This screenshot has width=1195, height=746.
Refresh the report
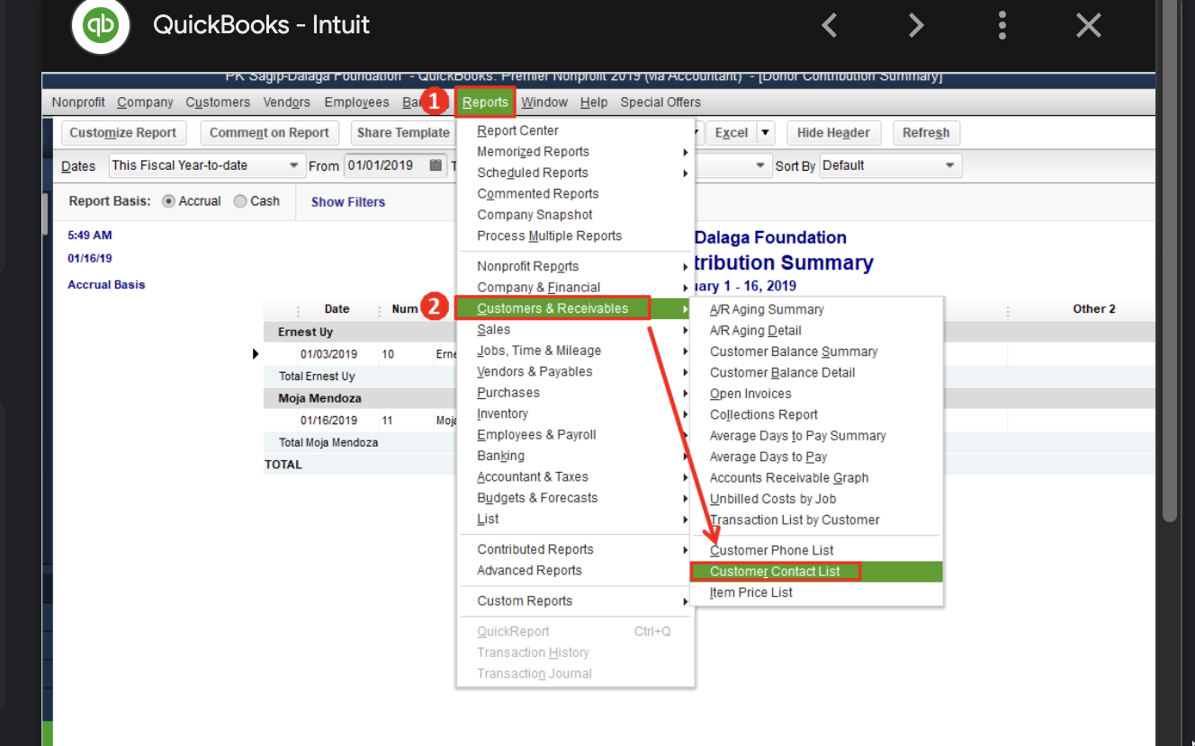pos(926,132)
